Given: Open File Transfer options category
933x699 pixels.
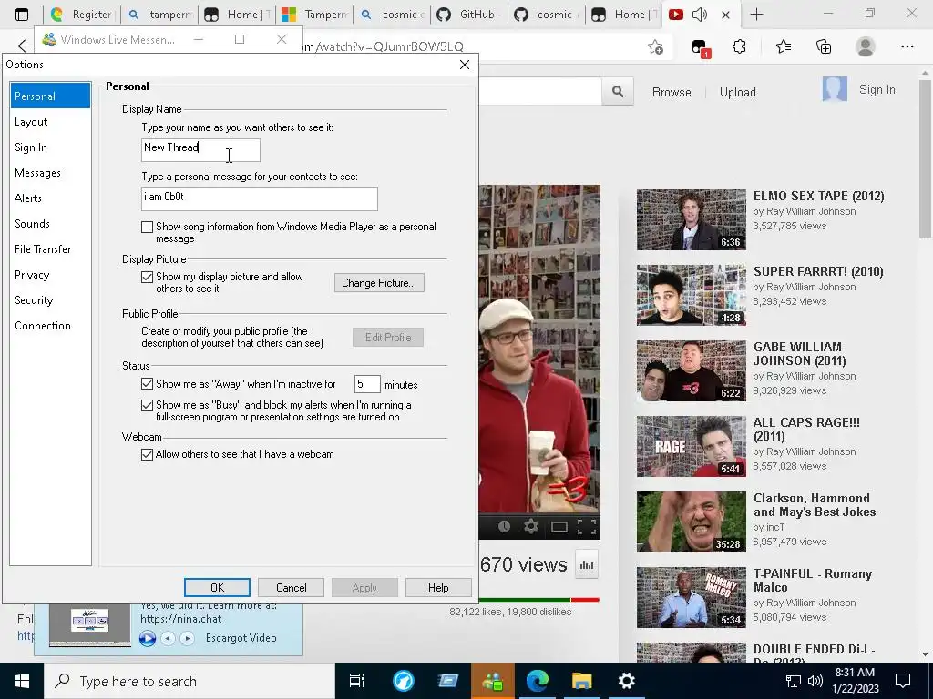Looking at the screenshot, I should click(x=43, y=249).
